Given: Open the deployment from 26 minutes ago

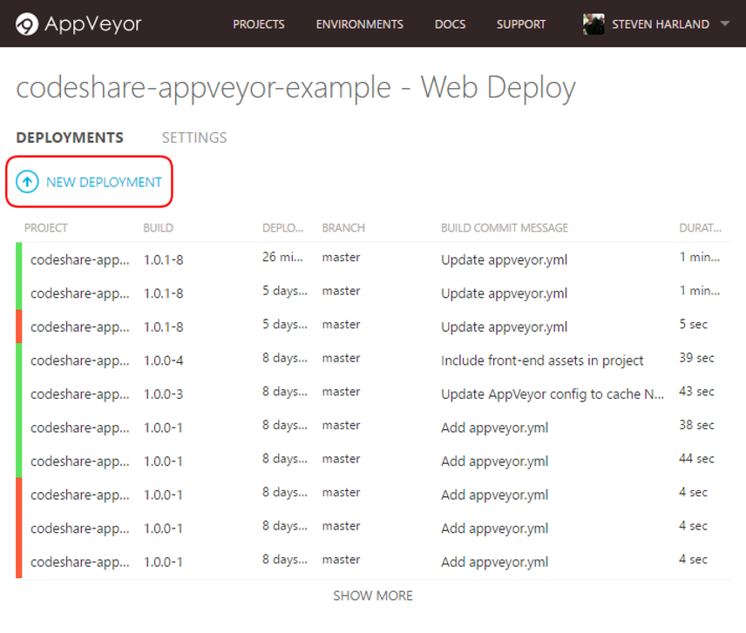Looking at the screenshot, I should pyautogui.click(x=283, y=259).
